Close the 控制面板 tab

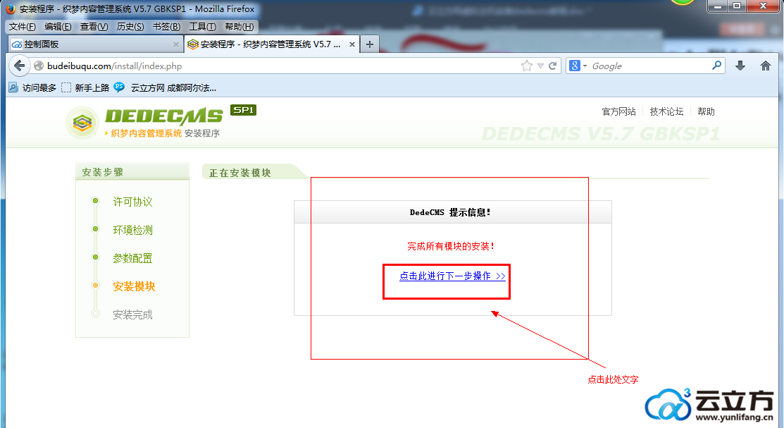[x=175, y=44]
